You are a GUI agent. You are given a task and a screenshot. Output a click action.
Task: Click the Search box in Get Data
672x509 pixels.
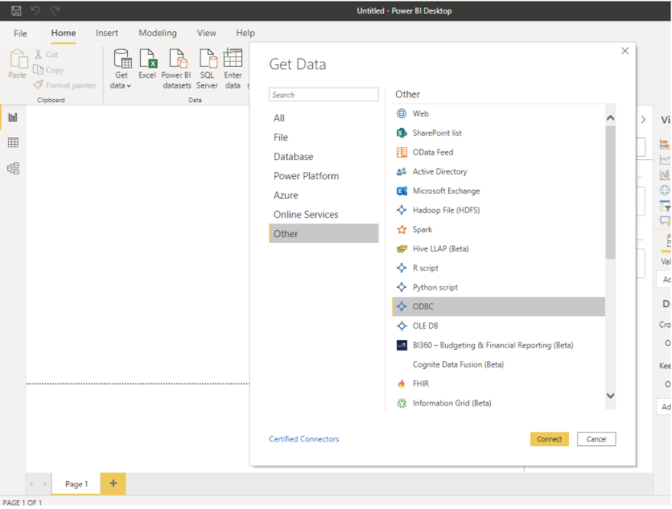point(324,95)
